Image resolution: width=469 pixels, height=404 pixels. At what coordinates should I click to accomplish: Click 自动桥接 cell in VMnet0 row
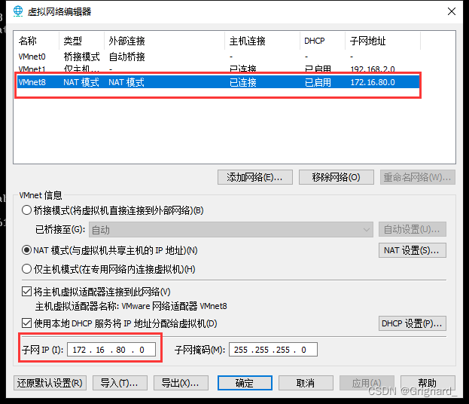(126, 57)
